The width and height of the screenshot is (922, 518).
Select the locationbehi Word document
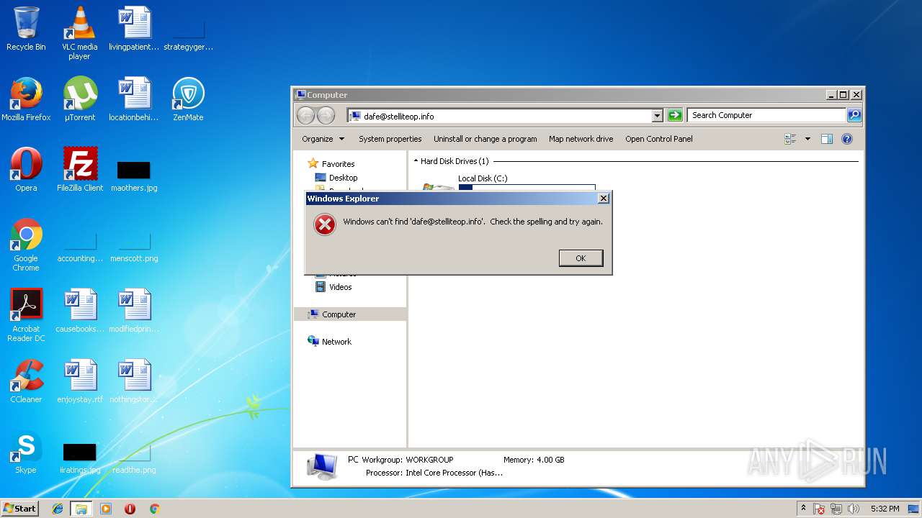134,99
